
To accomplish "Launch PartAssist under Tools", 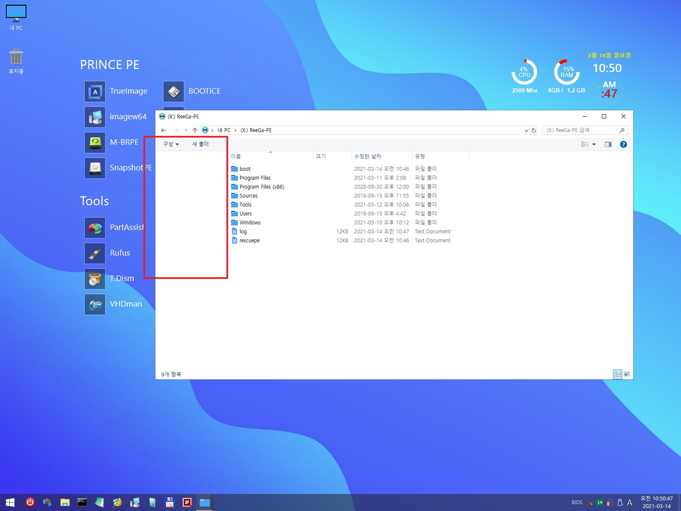I will [x=94, y=228].
